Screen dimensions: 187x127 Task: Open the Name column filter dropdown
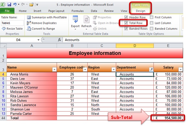[x=54, y=69]
